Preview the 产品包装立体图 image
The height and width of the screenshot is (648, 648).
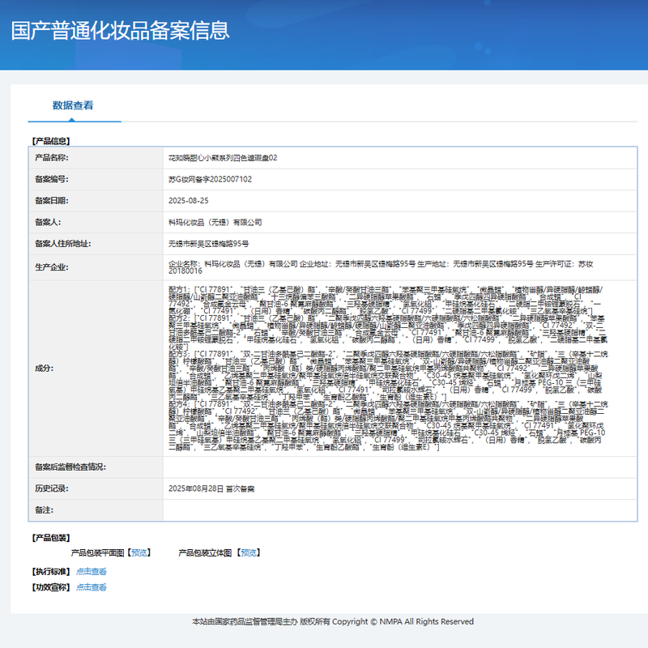[249, 552]
